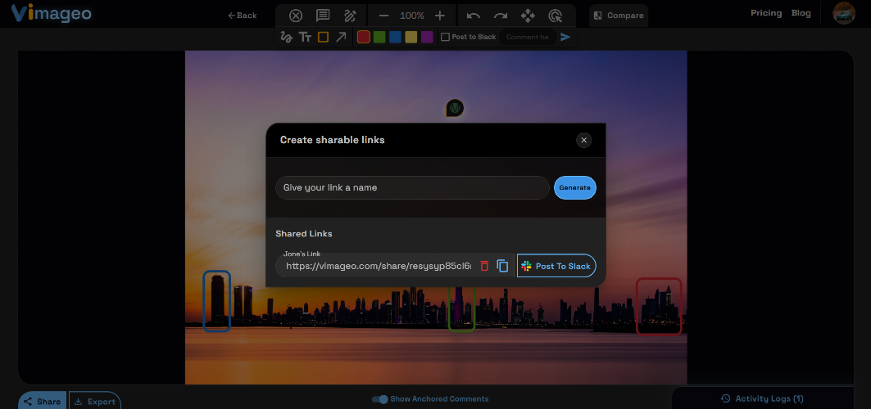Screen dimensions: 871x409
Task: Pick the green color swatch
Action: (379, 37)
